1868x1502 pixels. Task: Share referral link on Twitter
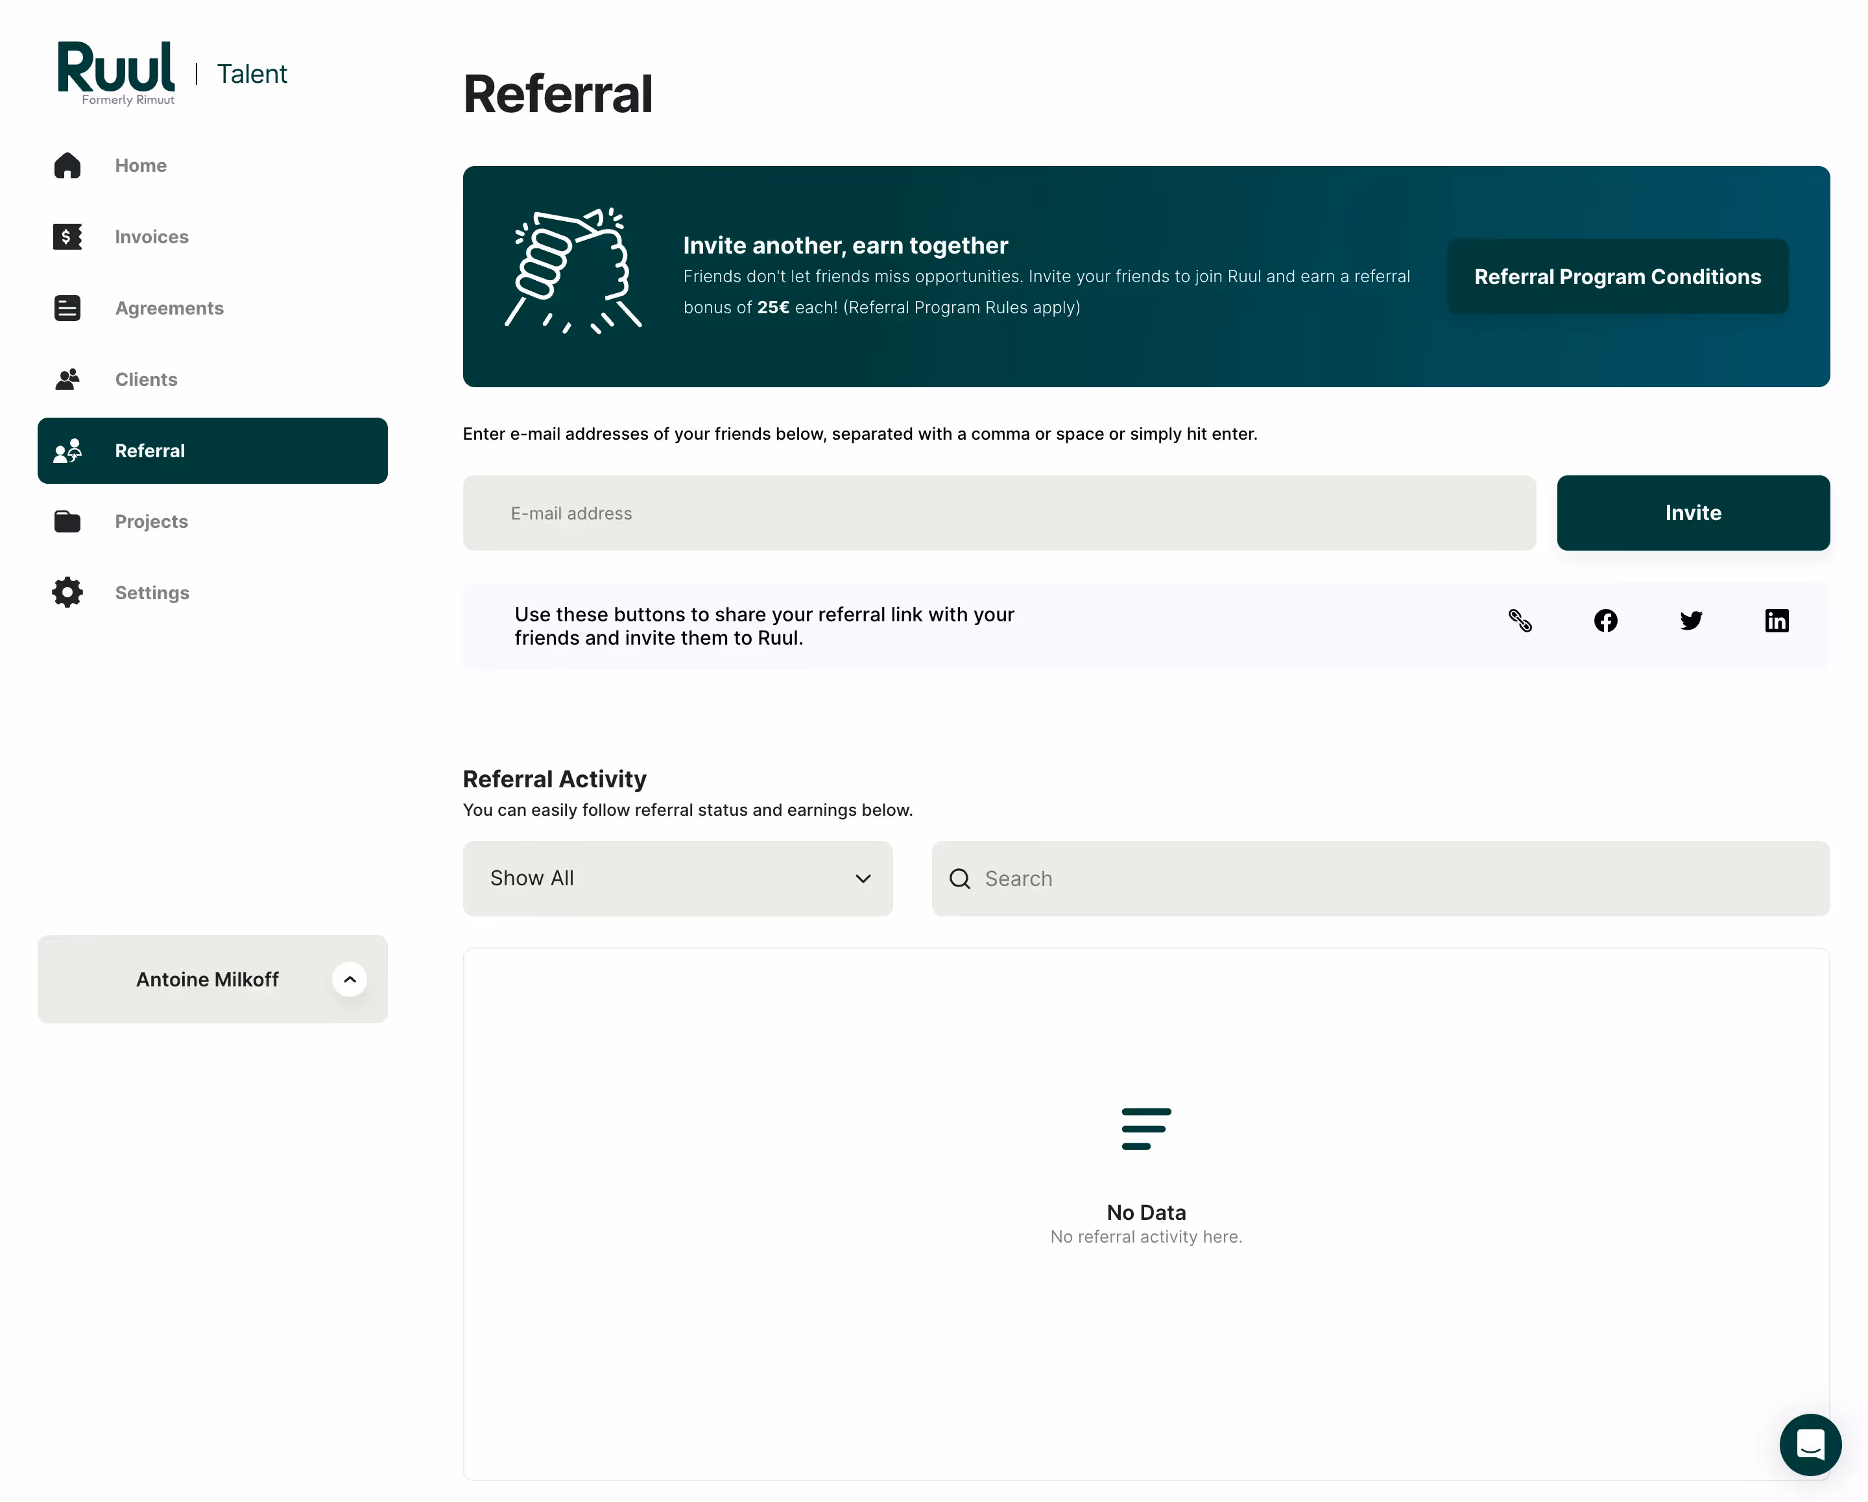1690,620
